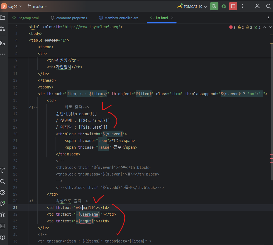
Task: Click the errors count indicator 3
Action: pyautogui.click(x=232, y=27)
